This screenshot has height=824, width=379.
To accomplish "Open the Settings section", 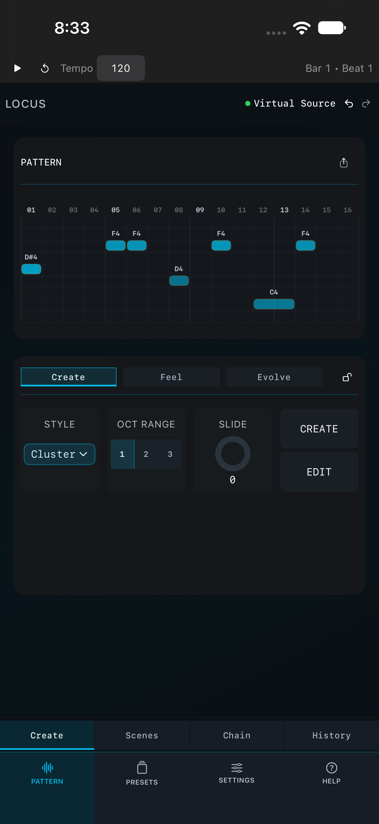I will (x=237, y=773).
